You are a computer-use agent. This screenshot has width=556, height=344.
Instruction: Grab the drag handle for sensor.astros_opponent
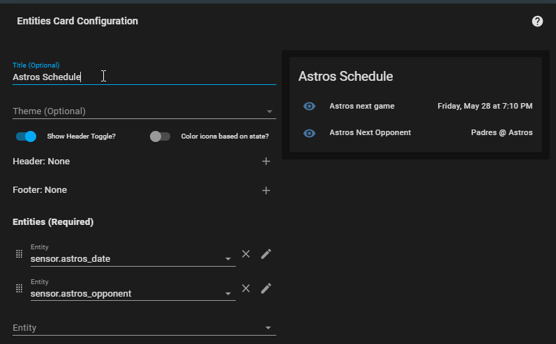19,288
